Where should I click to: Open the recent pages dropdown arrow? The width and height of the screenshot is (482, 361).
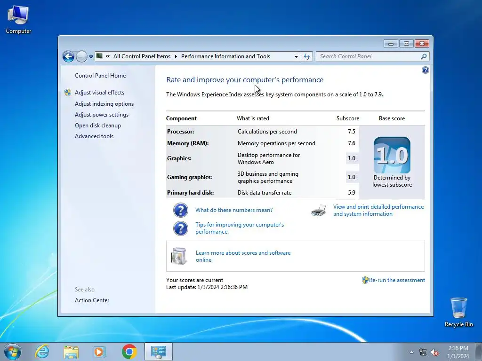coord(91,57)
